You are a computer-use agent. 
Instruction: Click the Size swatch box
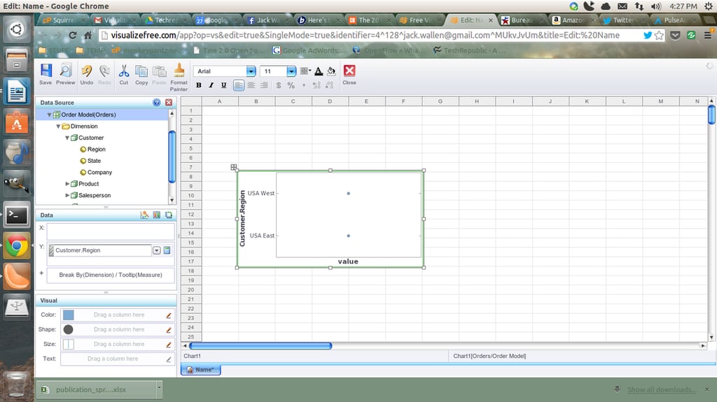(x=68, y=344)
